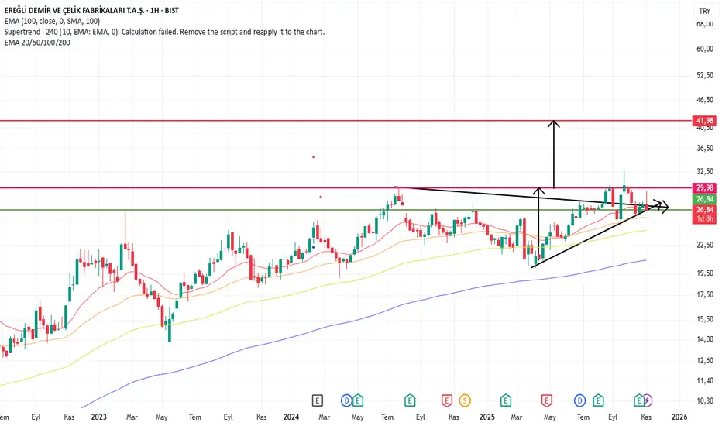The height and width of the screenshot is (426, 722).
Task: Click the 12,60 price axis label
Action: [705, 360]
